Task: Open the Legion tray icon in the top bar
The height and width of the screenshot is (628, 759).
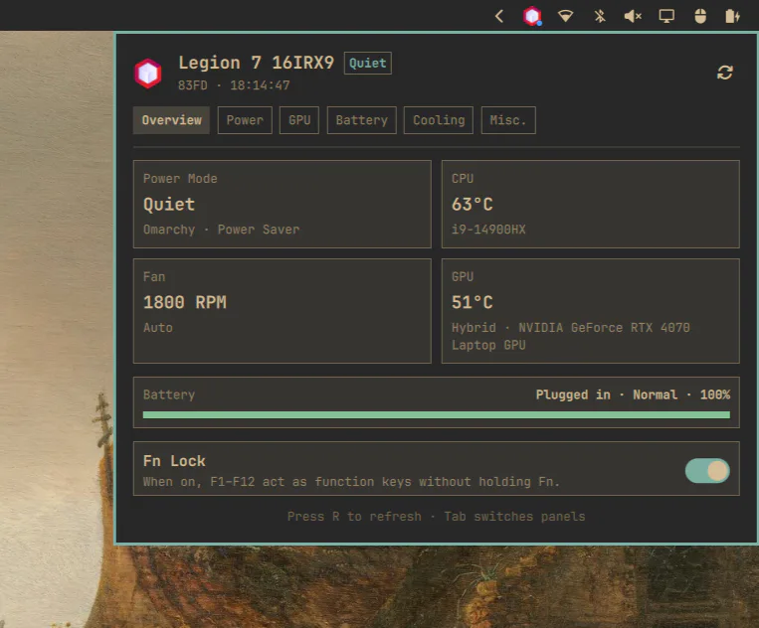Action: coord(532,16)
